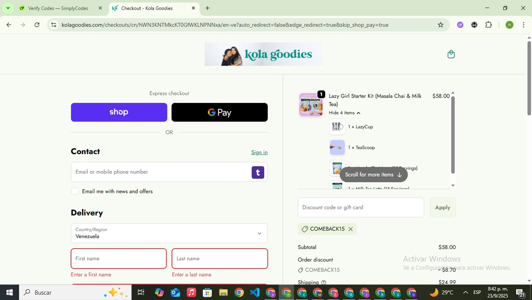Click the ESP language indicator
The image size is (532, 300).
click(477, 293)
